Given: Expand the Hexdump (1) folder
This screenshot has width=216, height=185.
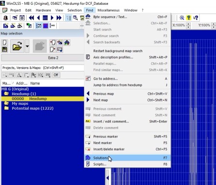Looking at the screenshot, I should (6, 94).
